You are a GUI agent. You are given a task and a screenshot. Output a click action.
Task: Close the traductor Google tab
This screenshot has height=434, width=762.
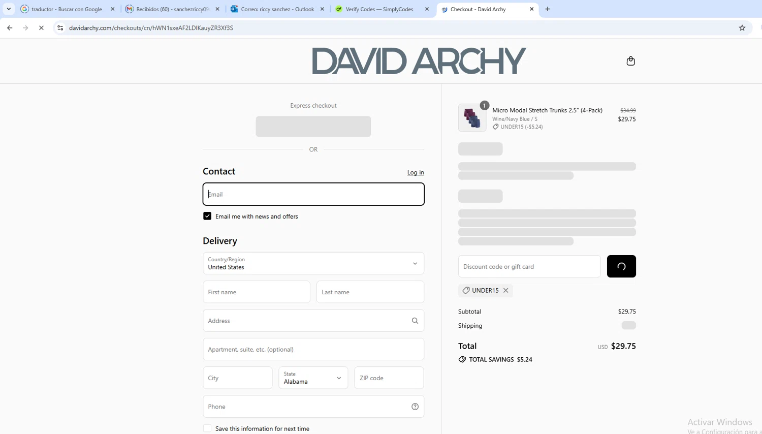113,9
